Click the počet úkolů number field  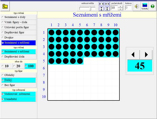click(x=114, y=8)
